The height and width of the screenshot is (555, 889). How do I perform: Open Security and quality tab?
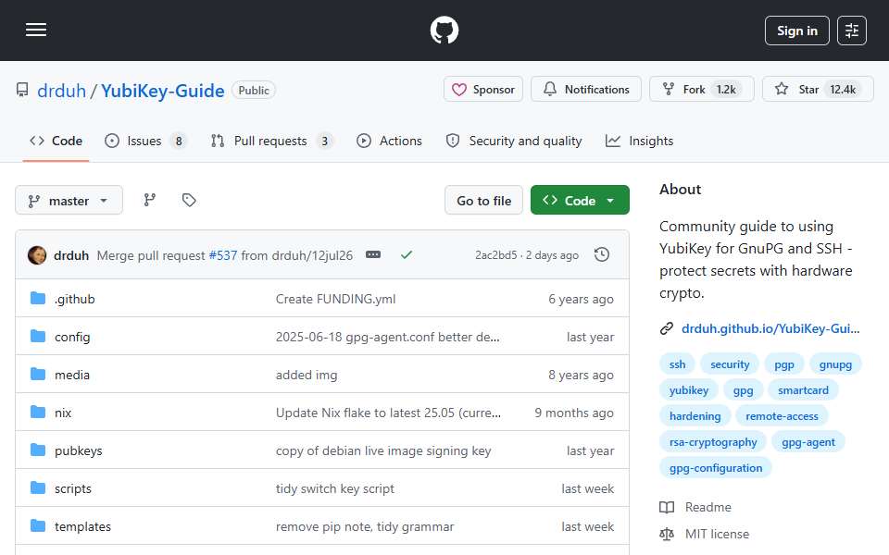(x=514, y=141)
